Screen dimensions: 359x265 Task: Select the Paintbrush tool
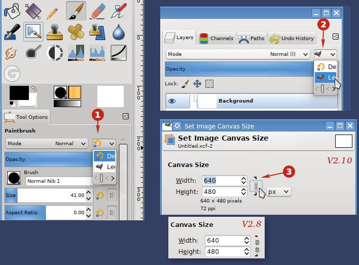click(x=76, y=11)
